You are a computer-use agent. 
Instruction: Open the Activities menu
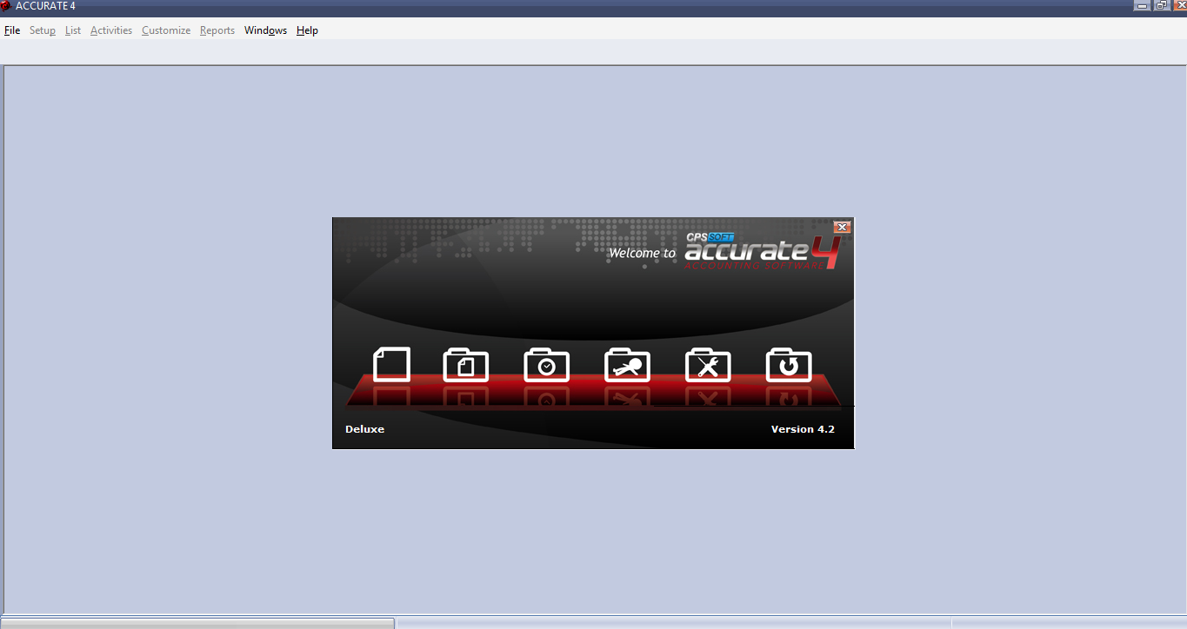(110, 30)
